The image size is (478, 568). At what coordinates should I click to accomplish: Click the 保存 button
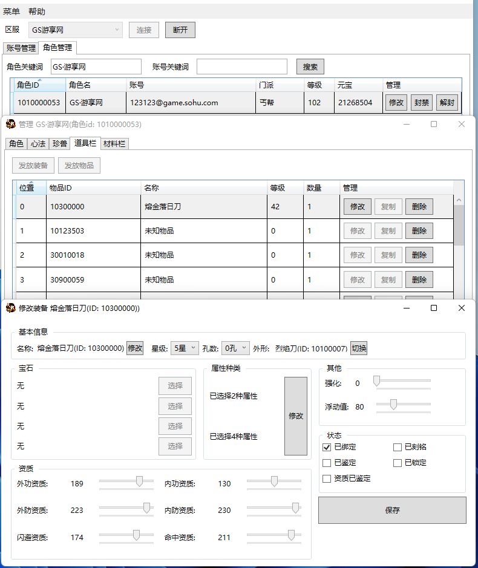pyautogui.click(x=392, y=510)
